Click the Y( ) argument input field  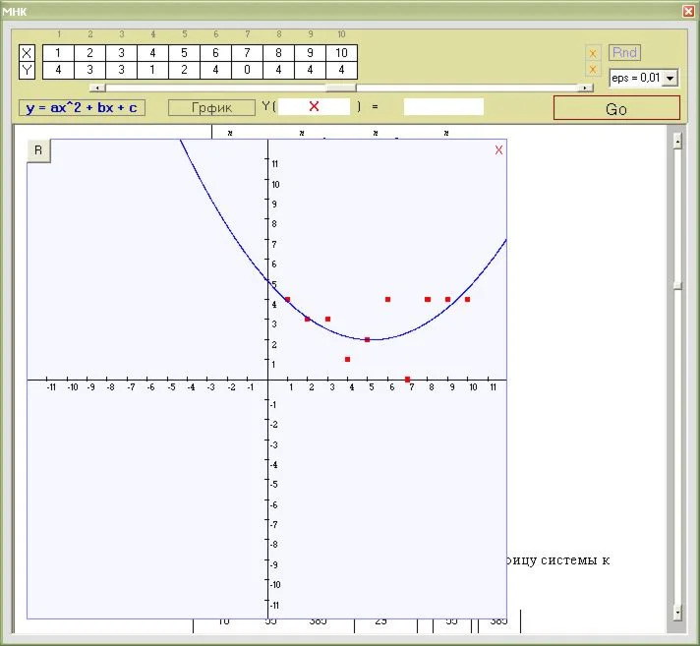coord(314,106)
